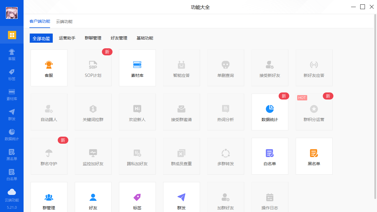
Task: Open the 数据统计 pie chart card
Action: point(270,112)
